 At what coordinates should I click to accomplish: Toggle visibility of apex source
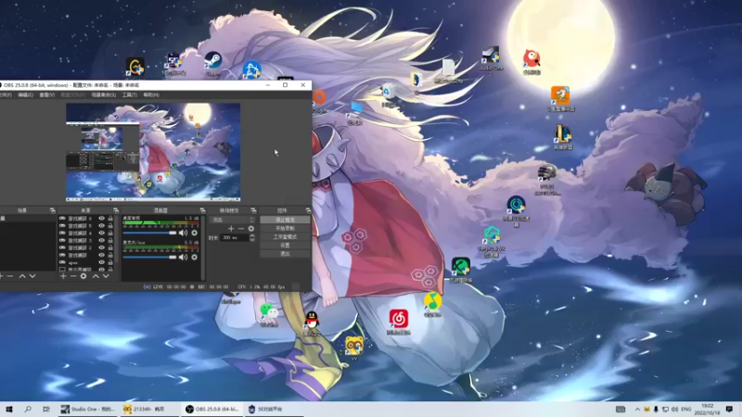101,262
